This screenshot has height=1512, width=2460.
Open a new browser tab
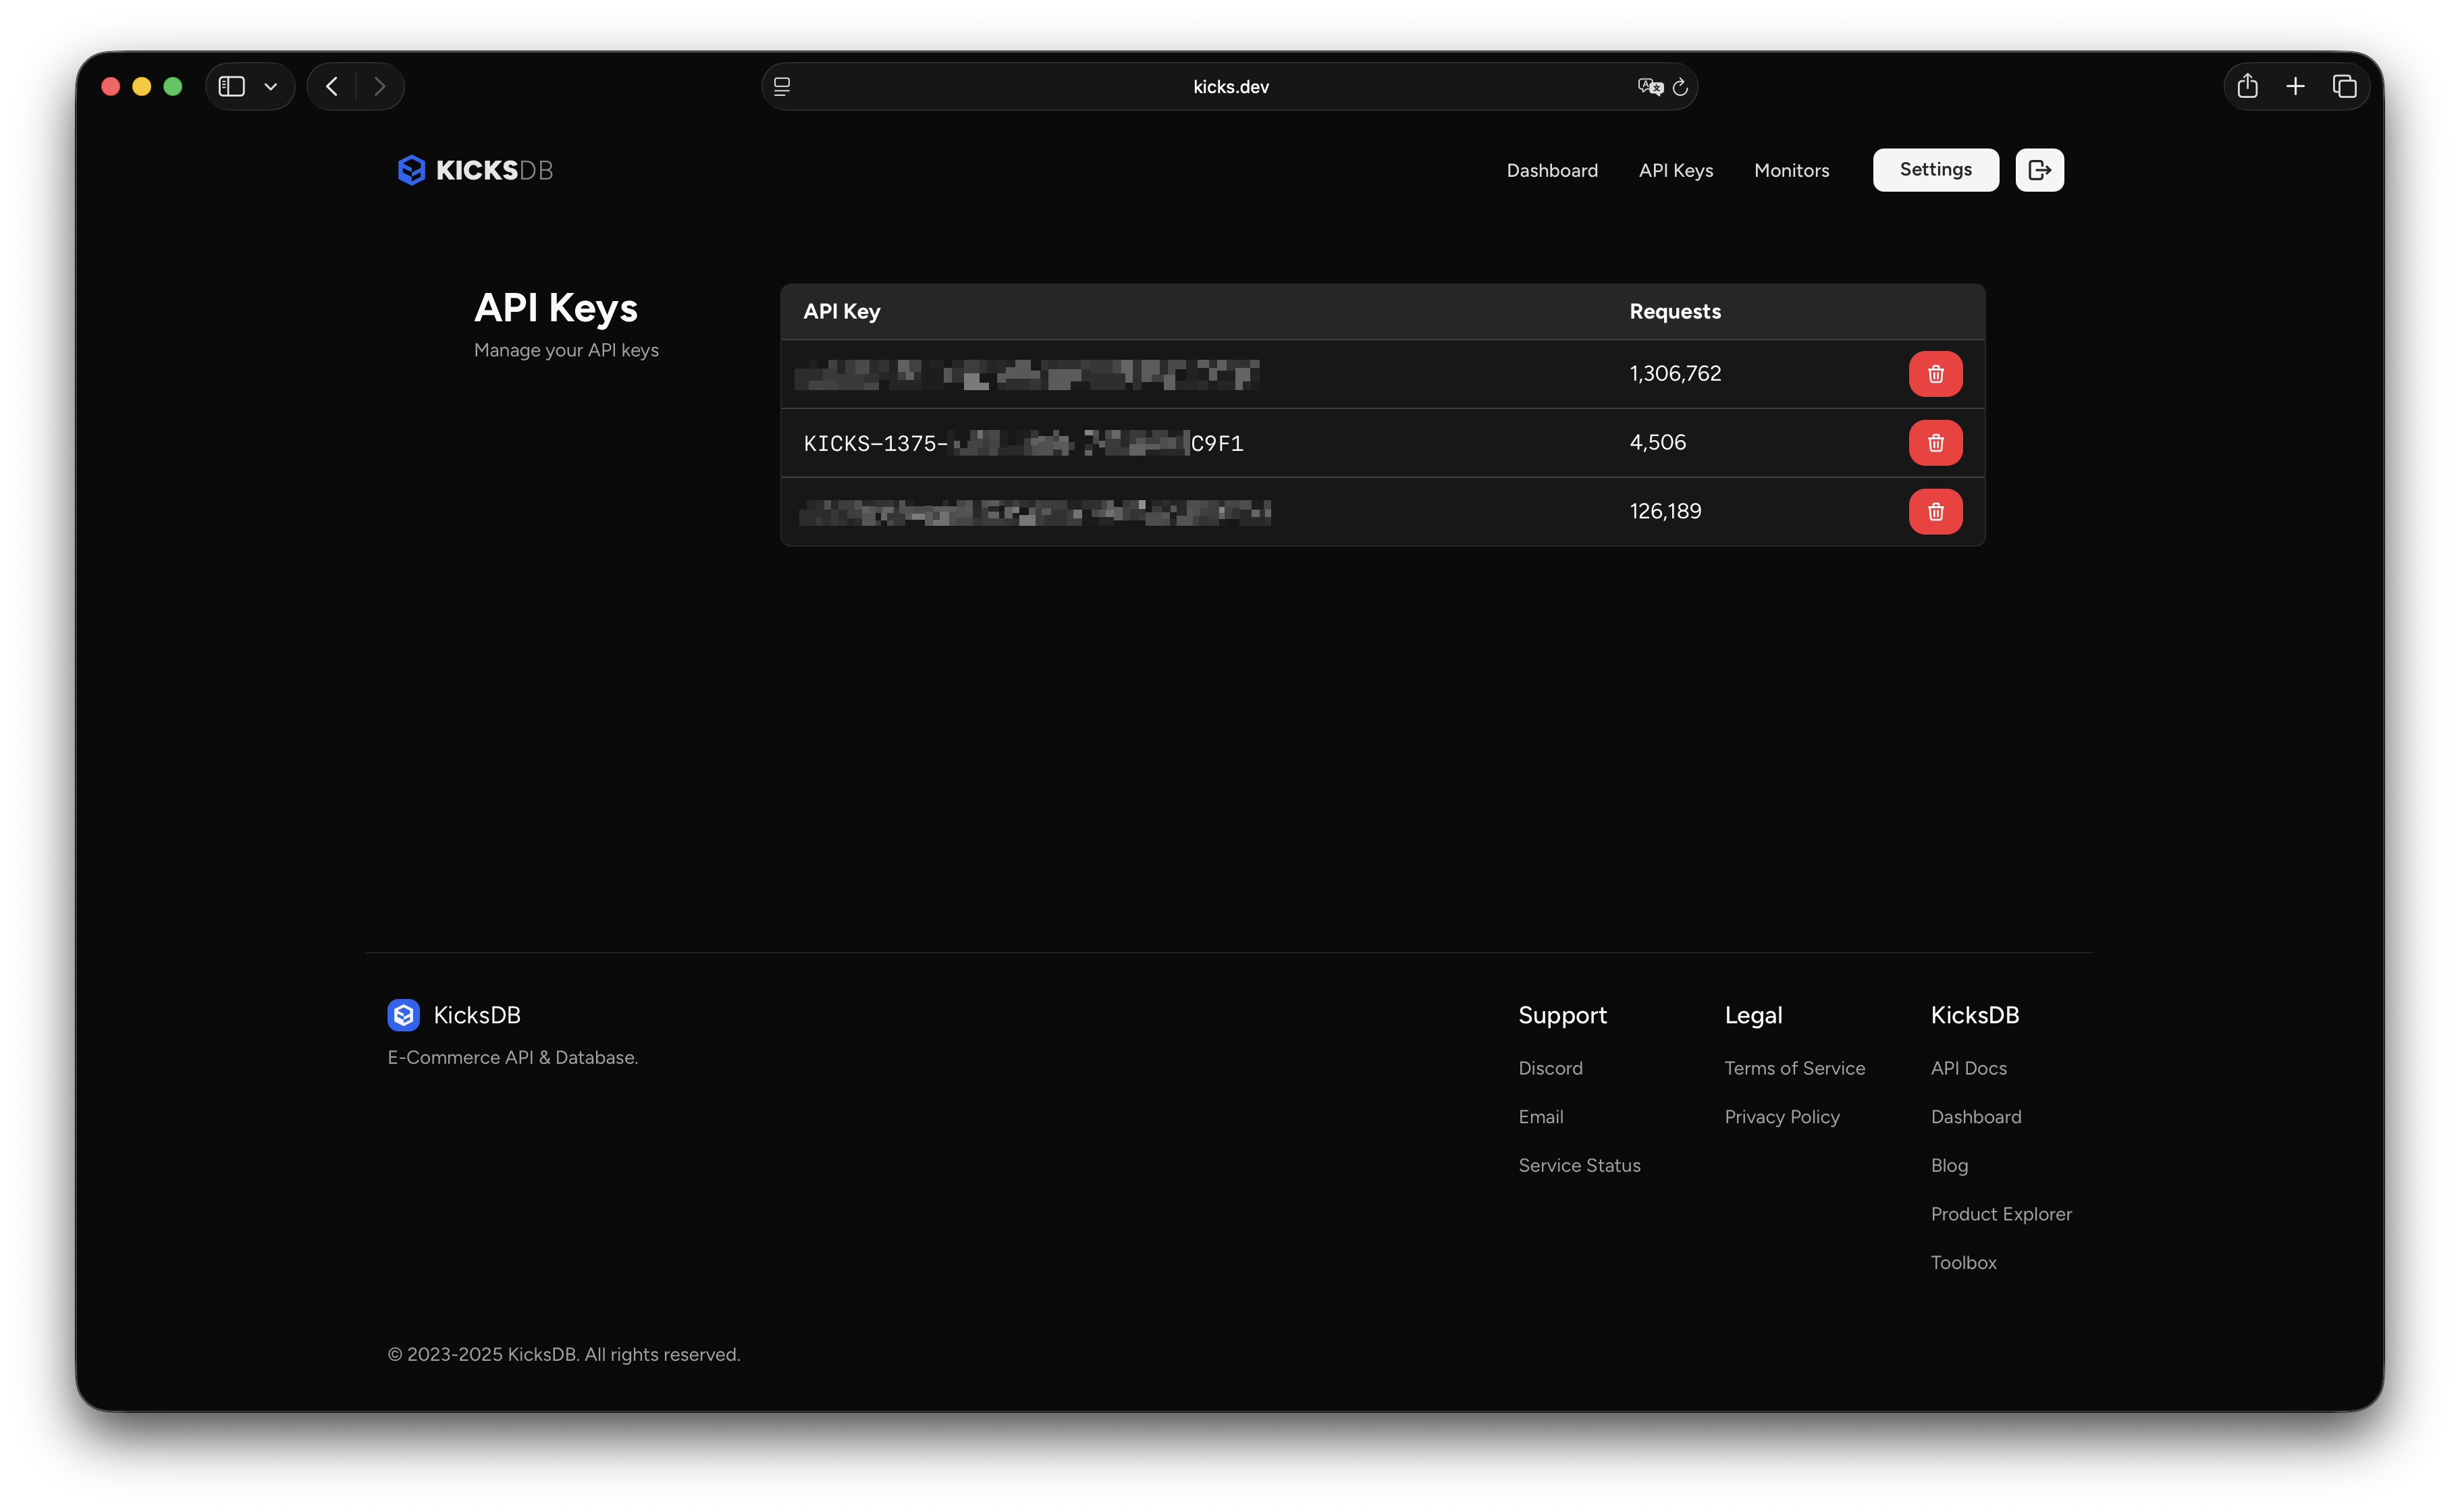point(2296,86)
